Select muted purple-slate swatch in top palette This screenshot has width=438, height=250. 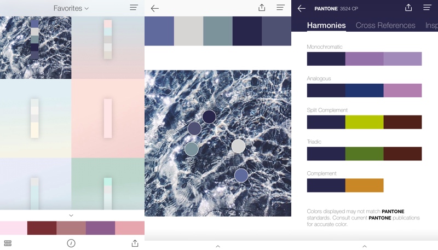pyautogui.click(x=276, y=31)
